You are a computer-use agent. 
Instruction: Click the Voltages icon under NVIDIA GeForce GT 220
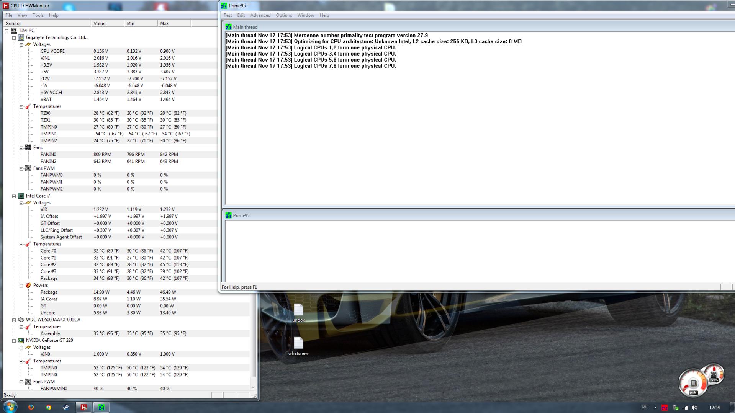(28, 348)
